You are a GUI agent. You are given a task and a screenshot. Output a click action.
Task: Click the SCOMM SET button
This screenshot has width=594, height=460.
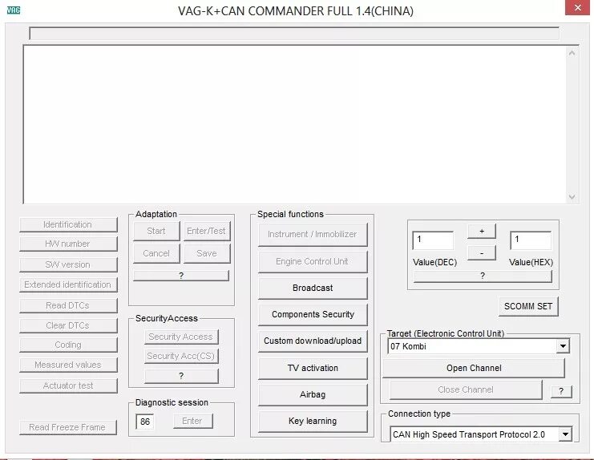click(528, 306)
